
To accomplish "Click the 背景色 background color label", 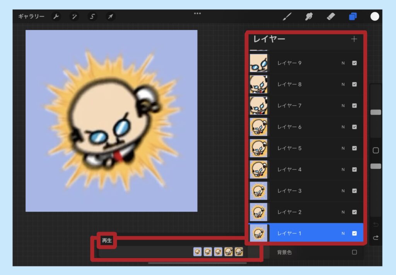I will click(x=284, y=252).
